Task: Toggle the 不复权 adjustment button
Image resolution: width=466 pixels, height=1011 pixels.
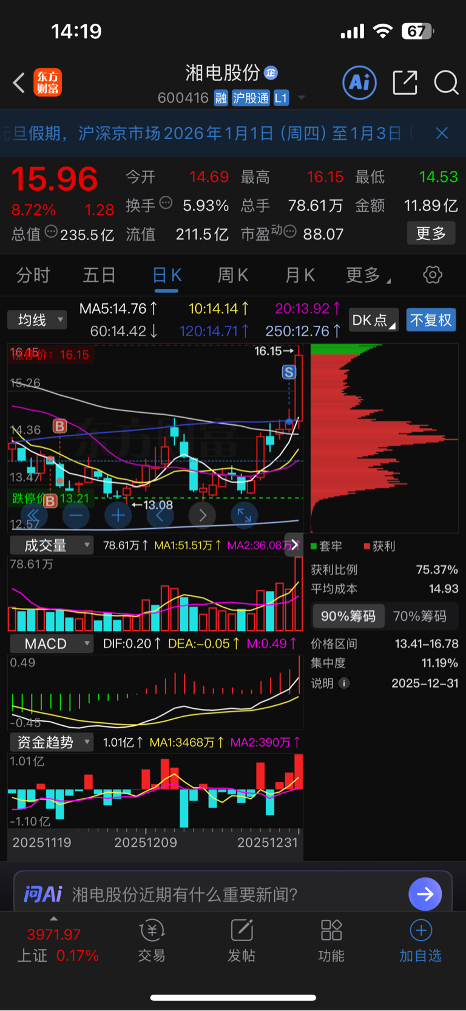Action: pyautogui.click(x=431, y=320)
